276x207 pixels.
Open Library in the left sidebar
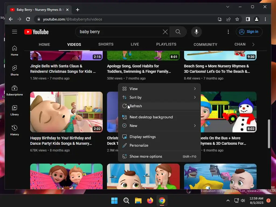[15, 110]
